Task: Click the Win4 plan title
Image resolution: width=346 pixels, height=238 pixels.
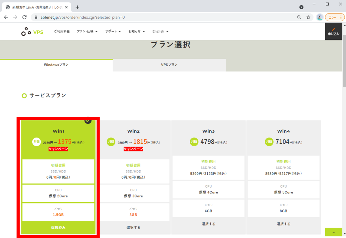Action: point(283,131)
